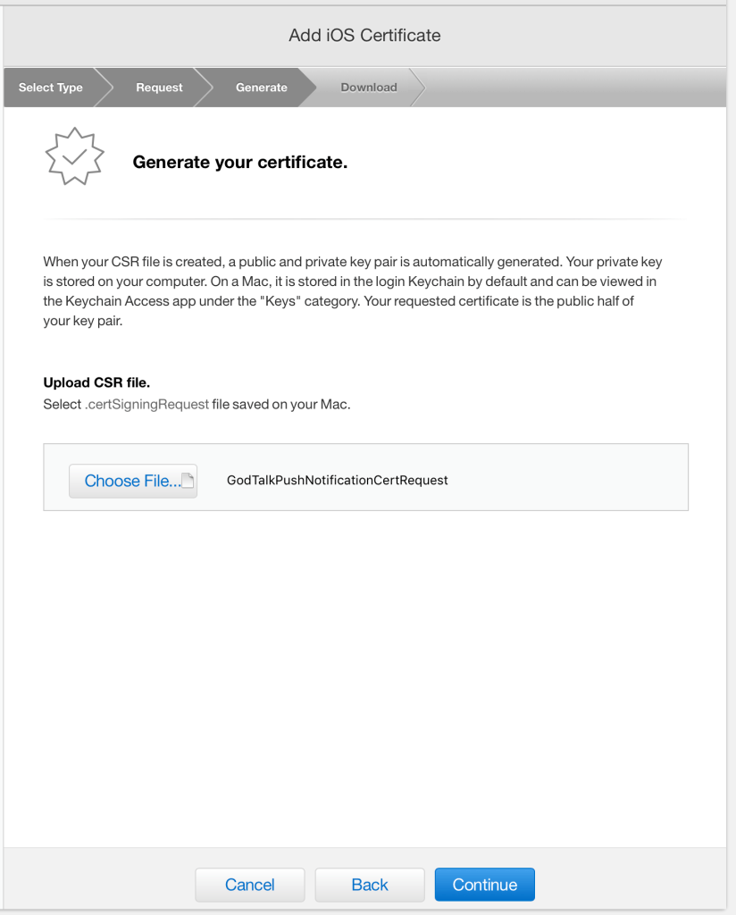Continue to generate the certificate
736x915 pixels.
tap(484, 885)
